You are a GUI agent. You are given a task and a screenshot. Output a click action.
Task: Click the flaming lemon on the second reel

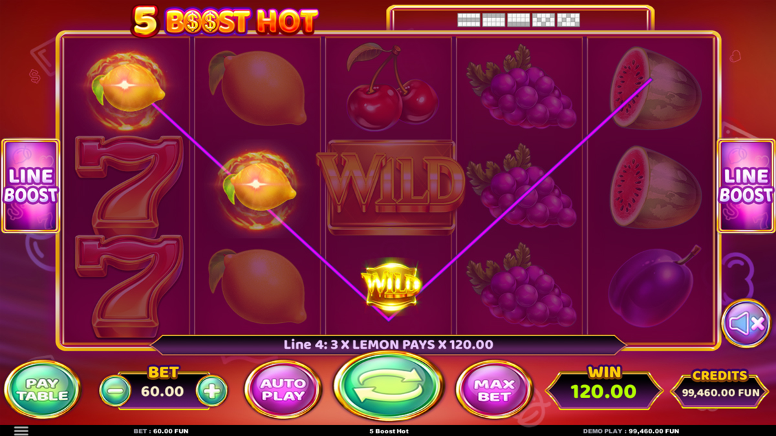[x=258, y=185]
